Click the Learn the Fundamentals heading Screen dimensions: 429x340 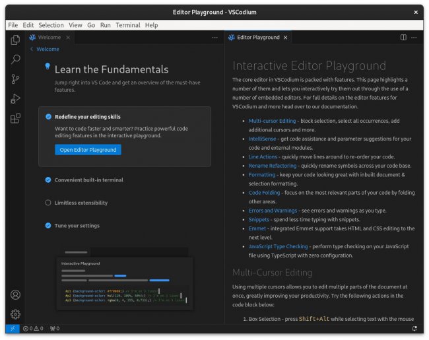point(112,69)
